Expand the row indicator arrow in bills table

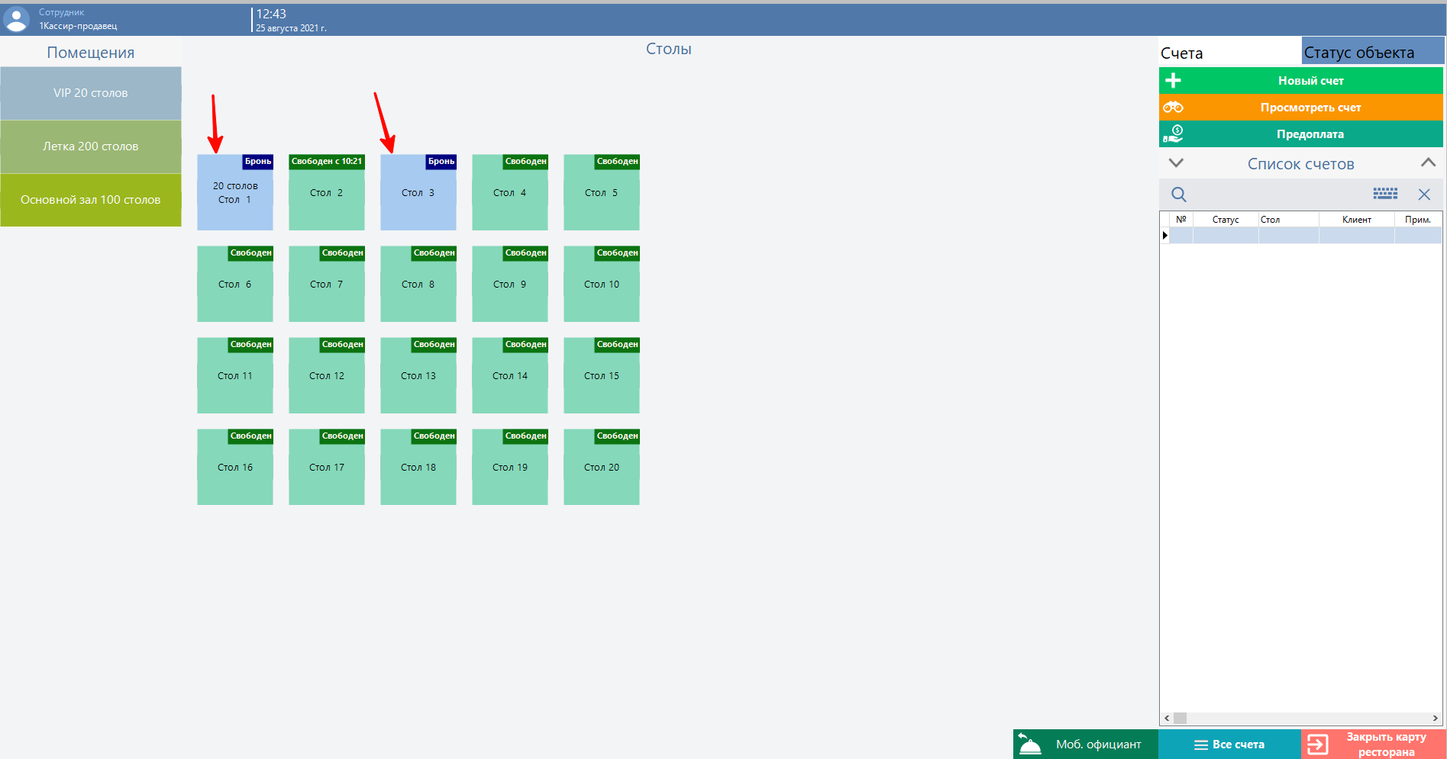(x=1165, y=235)
